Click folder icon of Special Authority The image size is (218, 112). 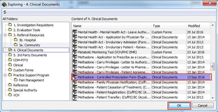10,90
